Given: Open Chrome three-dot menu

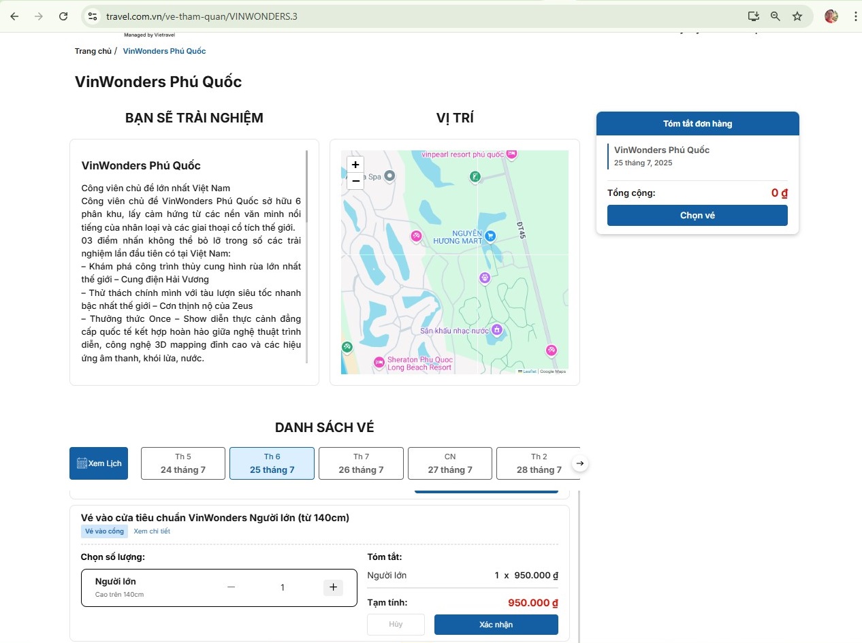Looking at the screenshot, I should click(x=855, y=16).
